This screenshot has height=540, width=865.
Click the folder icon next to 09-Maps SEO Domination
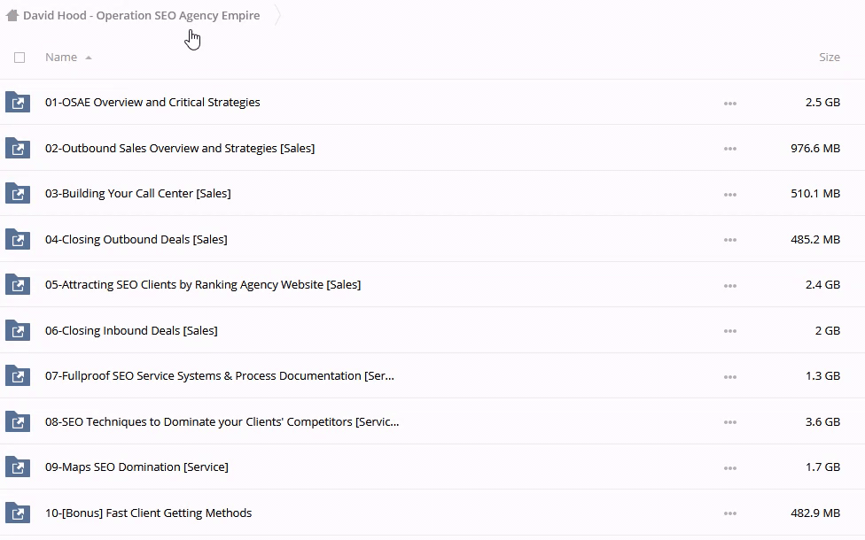pyautogui.click(x=17, y=467)
